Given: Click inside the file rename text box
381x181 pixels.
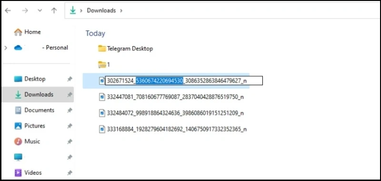Looking at the screenshot, I should tap(184, 80).
